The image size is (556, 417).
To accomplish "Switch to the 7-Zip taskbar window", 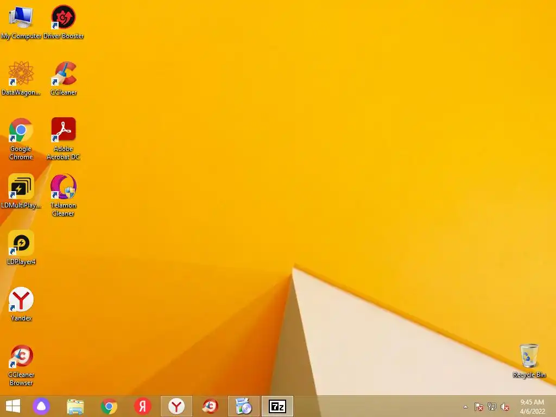I will [x=277, y=406].
